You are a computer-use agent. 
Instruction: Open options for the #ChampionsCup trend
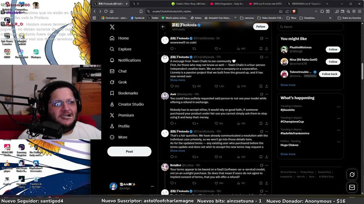click(338, 118)
